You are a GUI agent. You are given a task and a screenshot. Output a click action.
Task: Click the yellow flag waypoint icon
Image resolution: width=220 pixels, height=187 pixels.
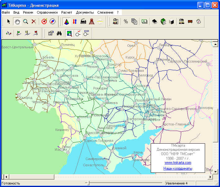tap(27, 33)
